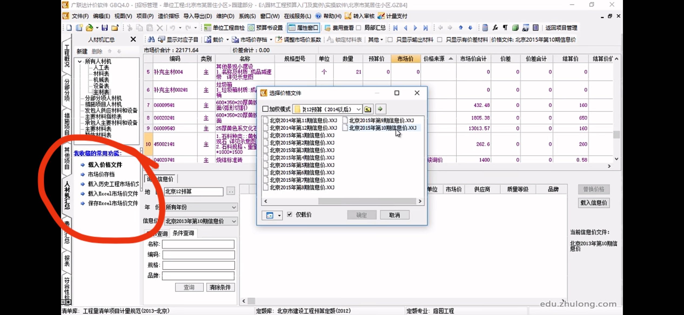The width and height of the screenshot is (684, 315).
Task: Uncheck the 仅载价 checkbox
Action: (290, 214)
